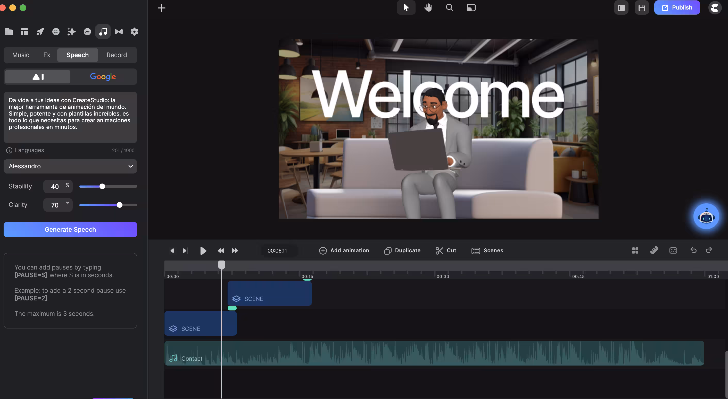Open the transitions bowtie icon panel
Viewport: 728px width, 399px height.
[119, 32]
